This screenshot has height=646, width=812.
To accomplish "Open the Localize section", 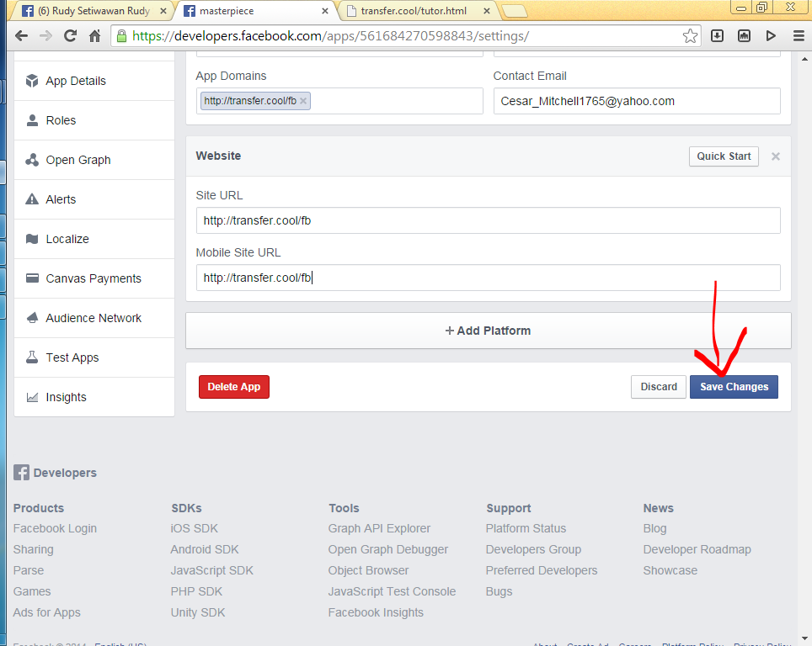I will pos(94,239).
